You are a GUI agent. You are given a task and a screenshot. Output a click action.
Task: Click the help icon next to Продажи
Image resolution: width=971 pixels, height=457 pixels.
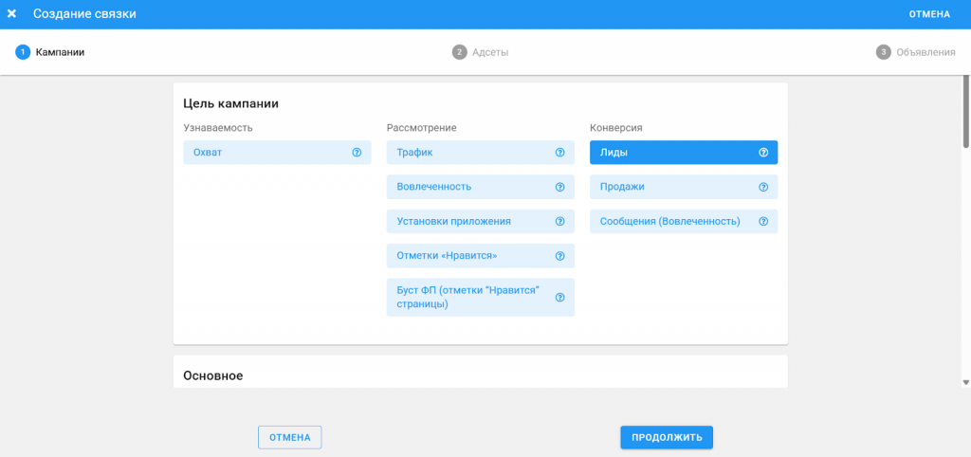pos(762,187)
